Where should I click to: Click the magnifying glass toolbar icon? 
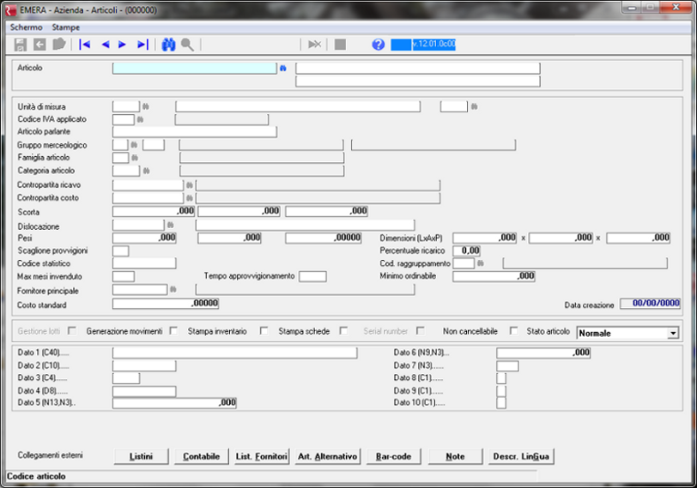pyautogui.click(x=188, y=45)
